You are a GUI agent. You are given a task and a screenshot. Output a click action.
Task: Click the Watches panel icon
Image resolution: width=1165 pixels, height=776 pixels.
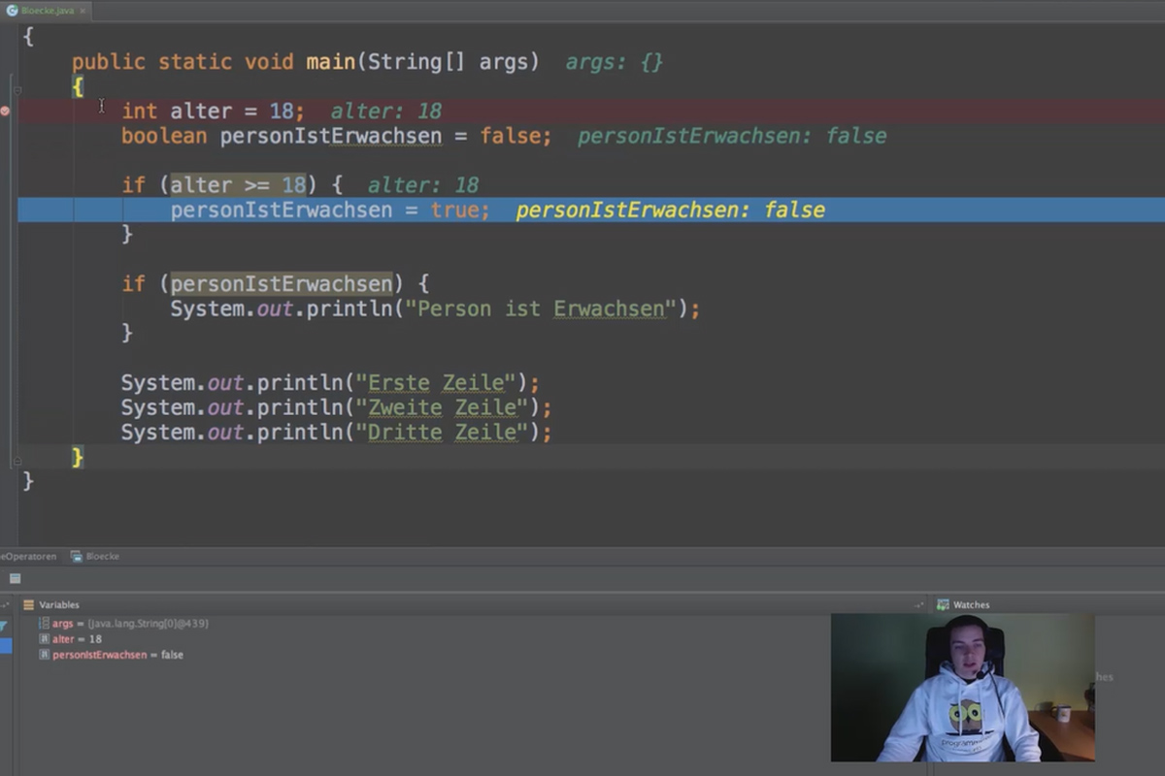[x=942, y=604]
